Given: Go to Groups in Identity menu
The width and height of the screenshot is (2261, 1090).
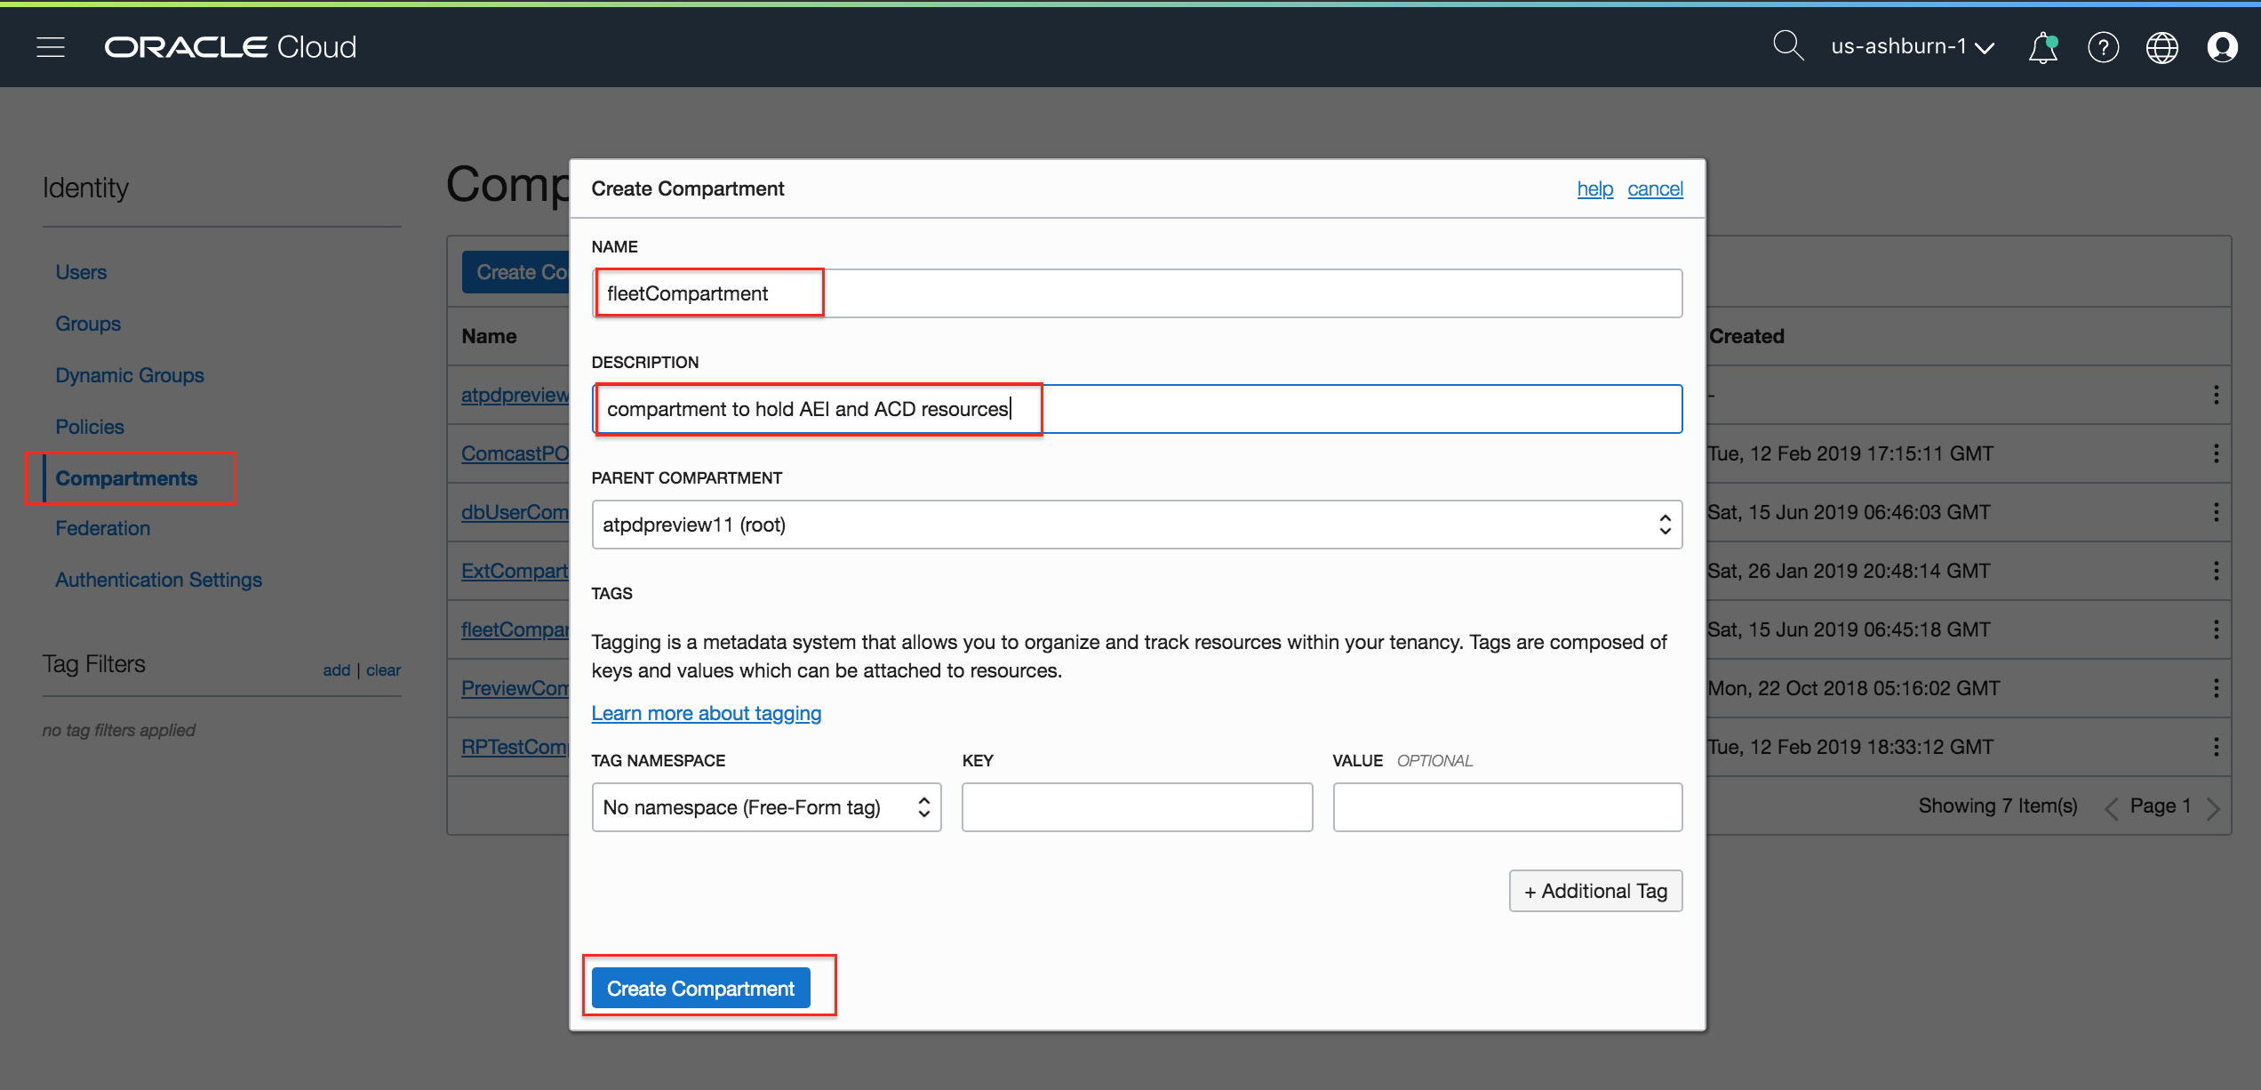Looking at the screenshot, I should pyautogui.click(x=88, y=324).
